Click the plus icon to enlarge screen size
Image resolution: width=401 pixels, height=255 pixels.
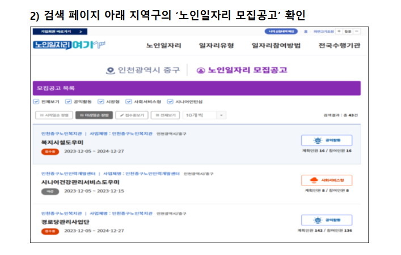click(339, 31)
